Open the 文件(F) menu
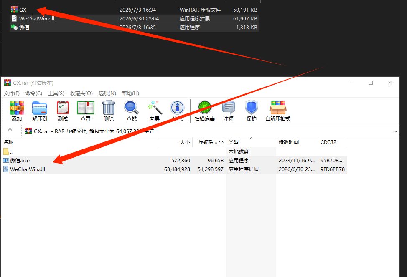Image resolution: width=407 pixels, height=277 pixels. [x=12, y=93]
